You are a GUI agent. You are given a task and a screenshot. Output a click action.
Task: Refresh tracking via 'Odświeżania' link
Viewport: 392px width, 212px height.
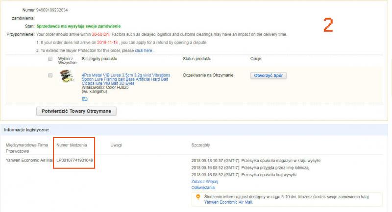tap(202, 187)
